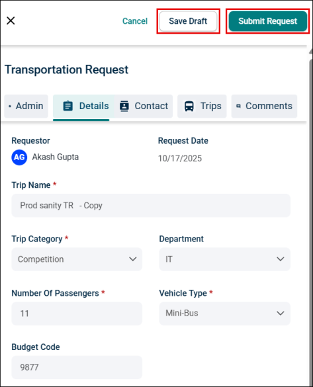Click the dot icon on Admin tab

pyautogui.click(x=10, y=107)
